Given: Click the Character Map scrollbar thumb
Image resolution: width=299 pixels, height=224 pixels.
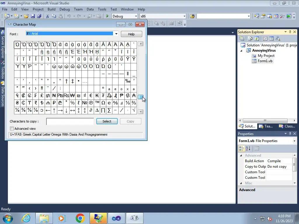Looking at the screenshot, I should (x=140, y=97).
